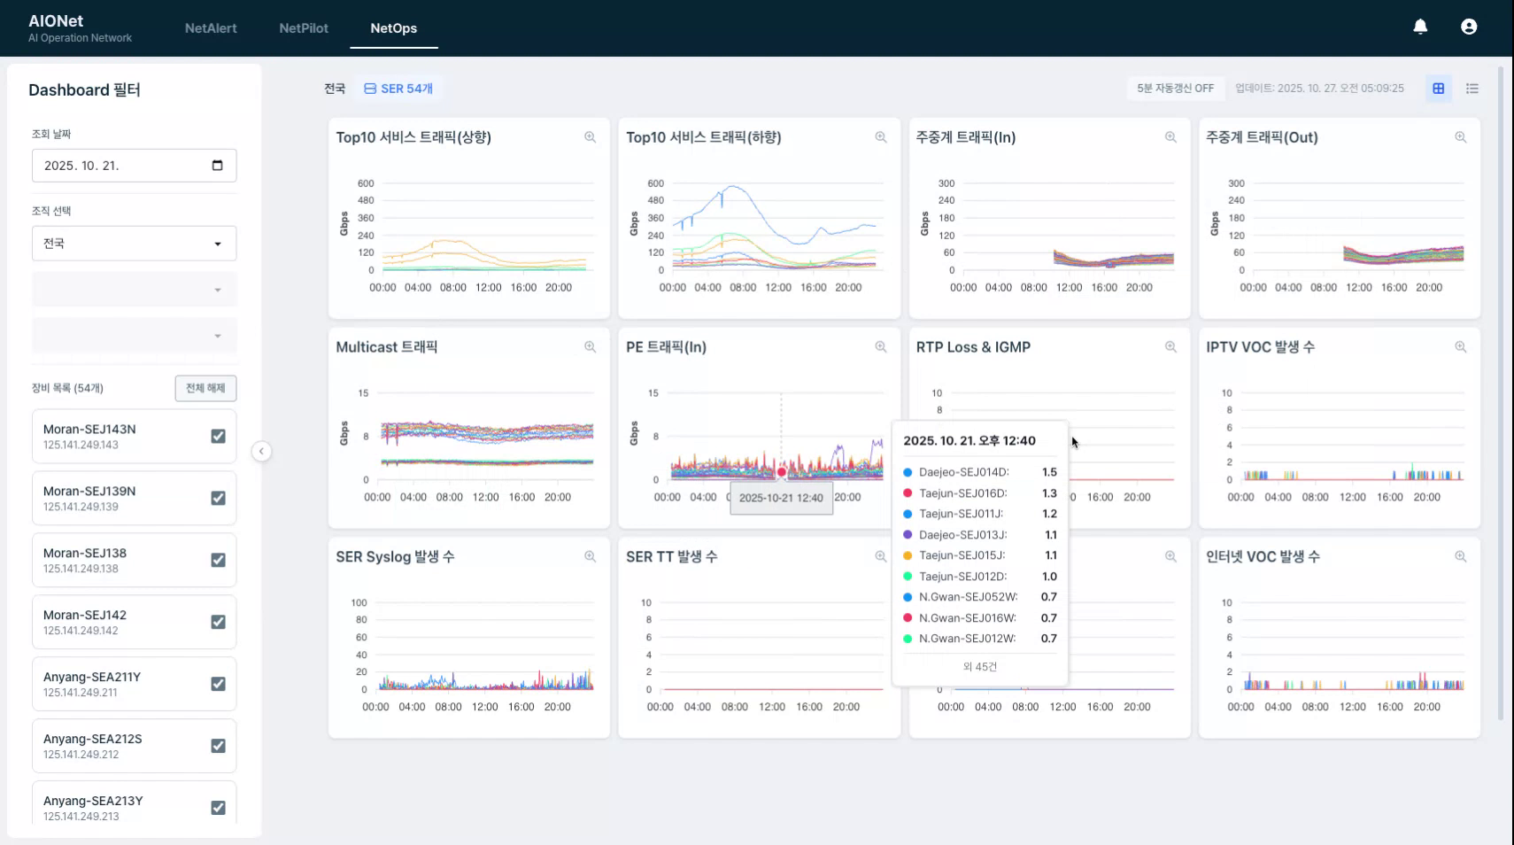Deselect the Anyang-SEA211Y device checkbox
This screenshot has height=845, width=1514.
point(218,684)
